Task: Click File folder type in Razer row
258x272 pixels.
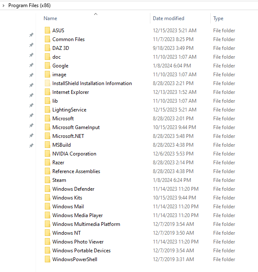Action: [x=224, y=163]
